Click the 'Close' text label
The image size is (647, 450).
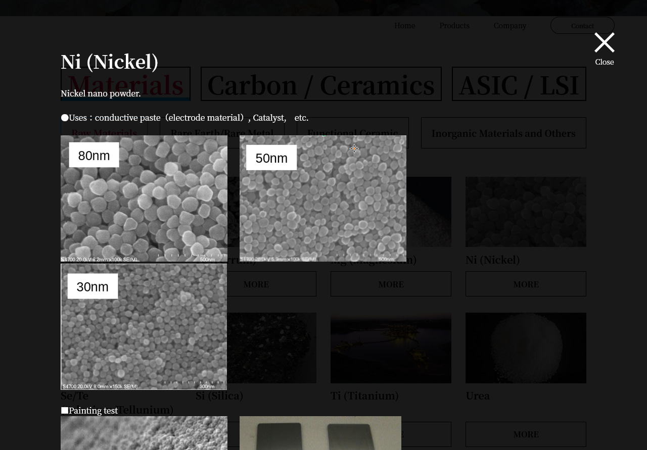pyautogui.click(x=605, y=62)
